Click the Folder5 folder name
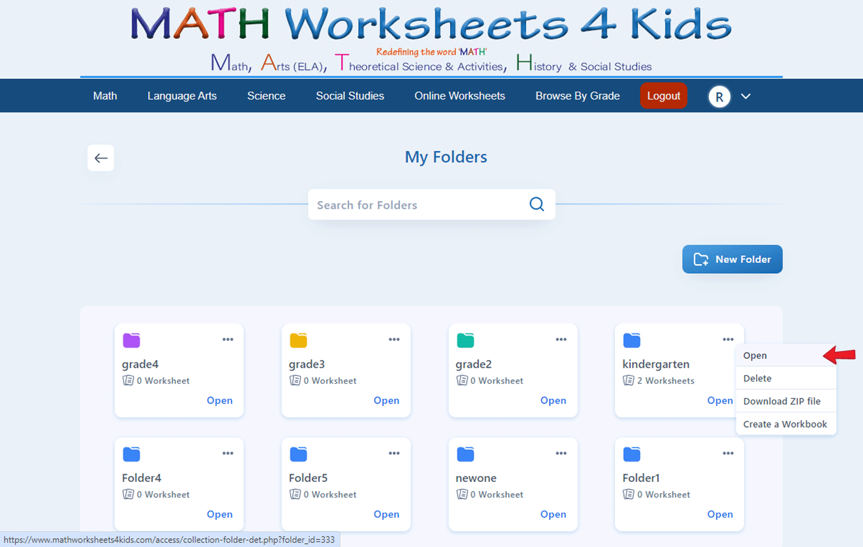 pyautogui.click(x=308, y=478)
